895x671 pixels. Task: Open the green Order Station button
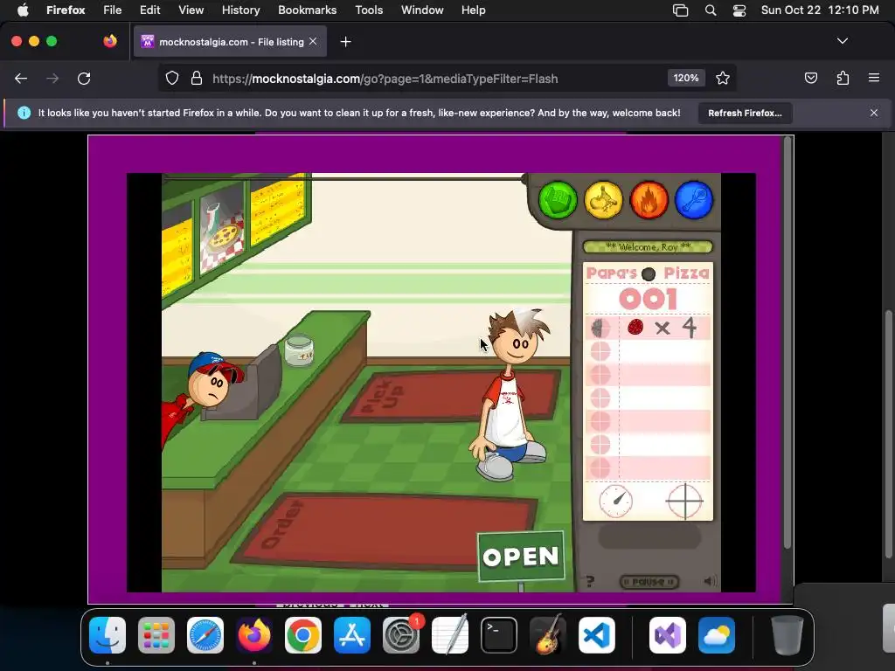pos(558,200)
